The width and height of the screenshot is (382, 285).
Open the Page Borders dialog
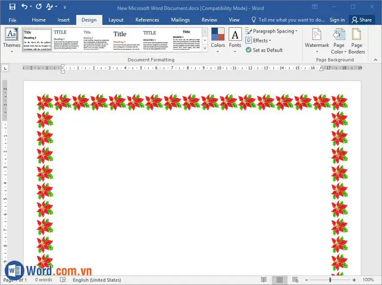[356, 41]
